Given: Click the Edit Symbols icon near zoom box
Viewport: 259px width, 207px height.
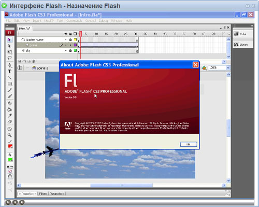Looking at the screenshot, I should pos(204,68).
